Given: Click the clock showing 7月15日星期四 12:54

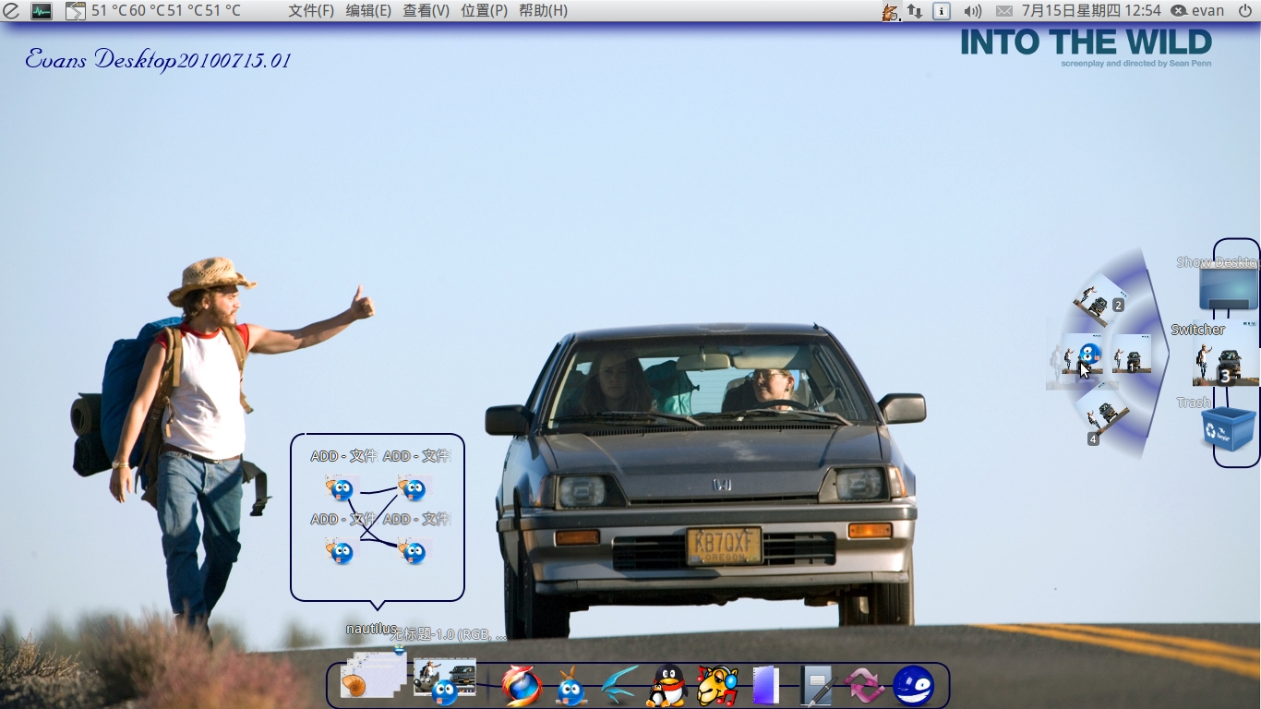Looking at the screenshot, I should (x=1091, y=11).
